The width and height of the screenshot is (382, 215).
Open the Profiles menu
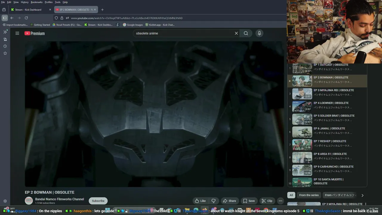49,2
